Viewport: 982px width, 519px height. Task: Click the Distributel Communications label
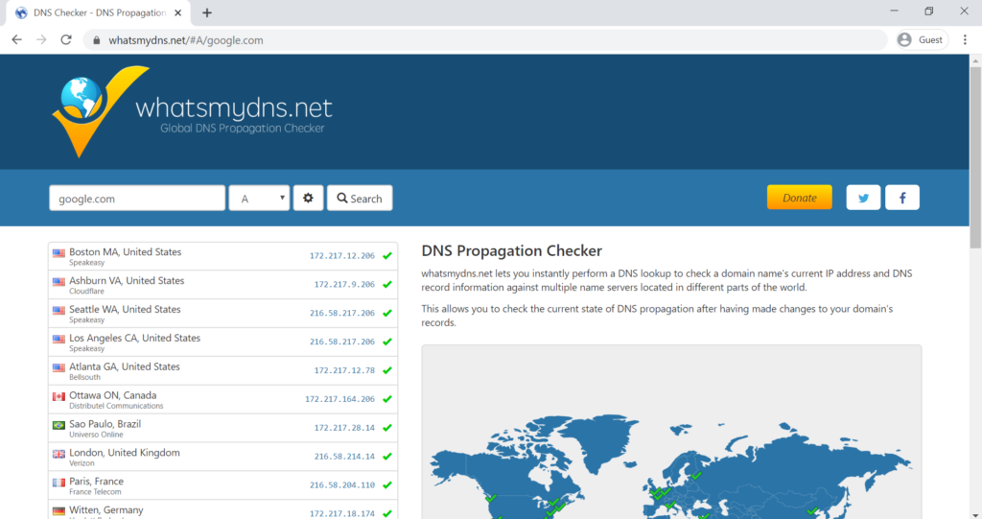tap(116, 406)
